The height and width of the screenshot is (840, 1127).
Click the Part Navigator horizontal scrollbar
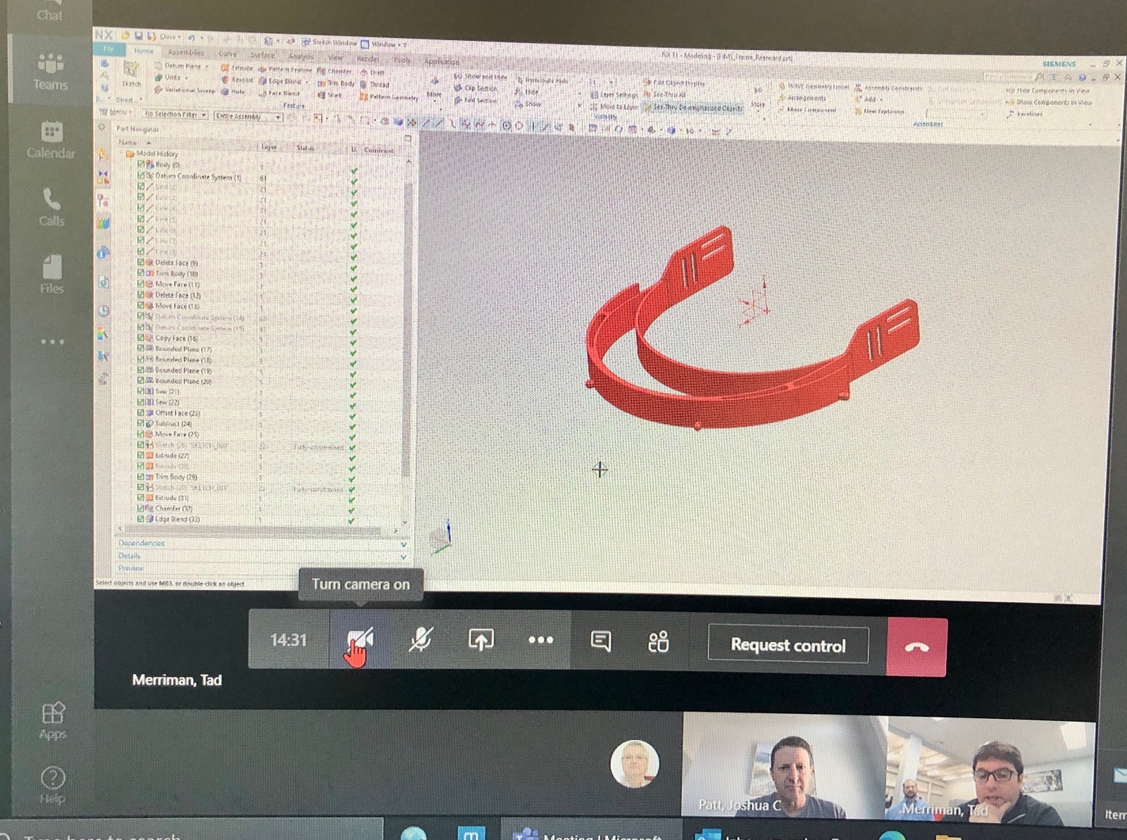[254, 529]
